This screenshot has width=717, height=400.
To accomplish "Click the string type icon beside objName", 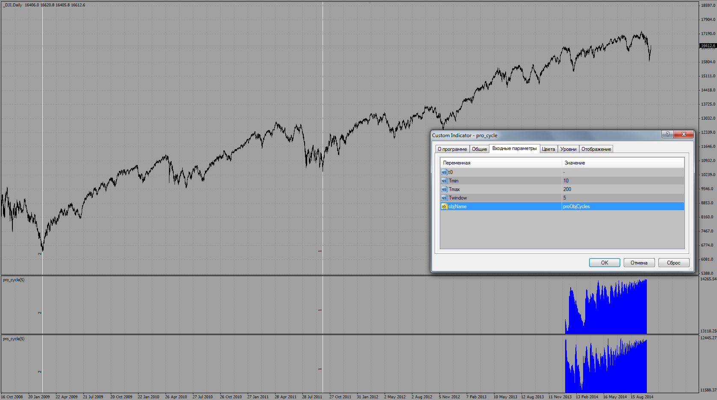I will point(444,206).
